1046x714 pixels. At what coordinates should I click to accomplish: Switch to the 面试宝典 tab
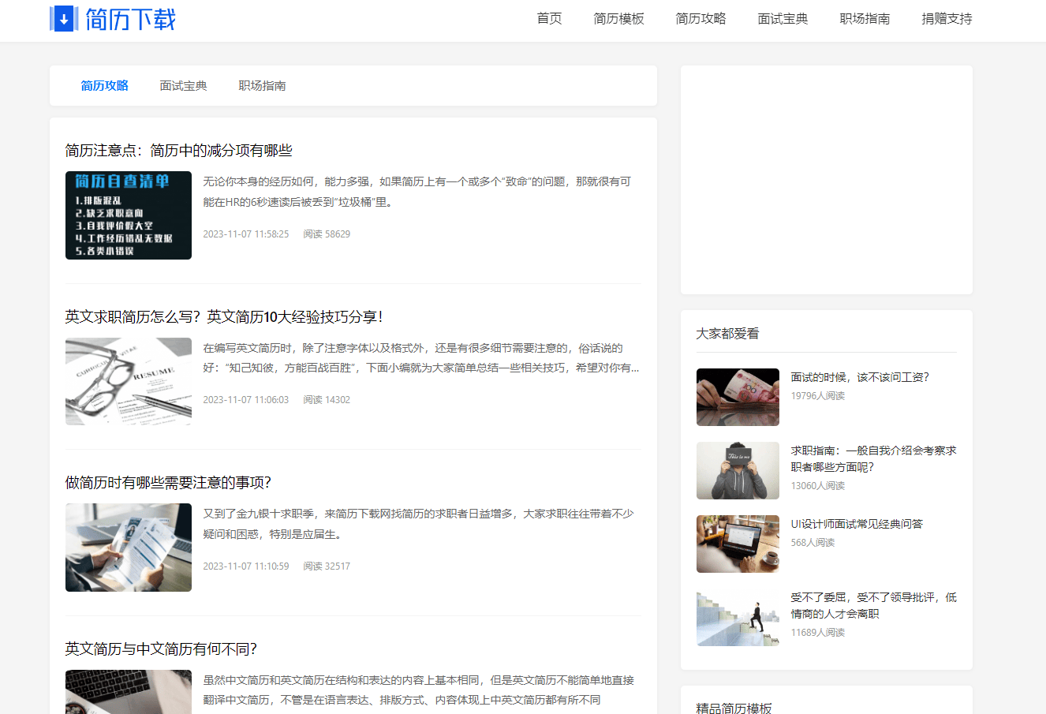click(x=183, y=85)
